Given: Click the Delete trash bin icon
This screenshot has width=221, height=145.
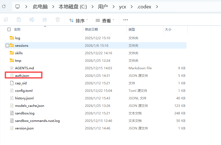Looking at the screenshot, I should click(58, 20).
